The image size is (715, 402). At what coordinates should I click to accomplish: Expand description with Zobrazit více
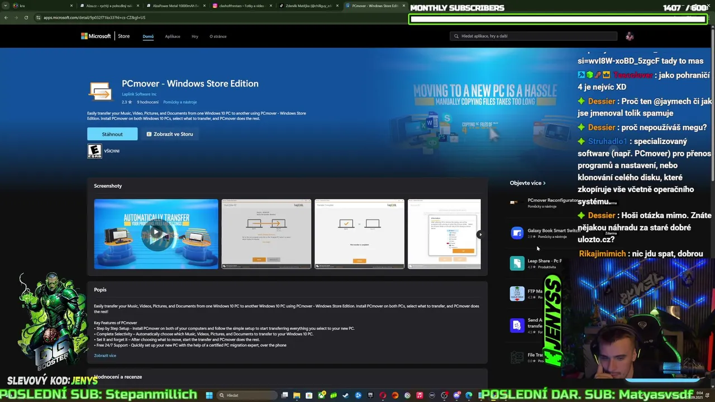pyautogui.click(x=105, y=356)
